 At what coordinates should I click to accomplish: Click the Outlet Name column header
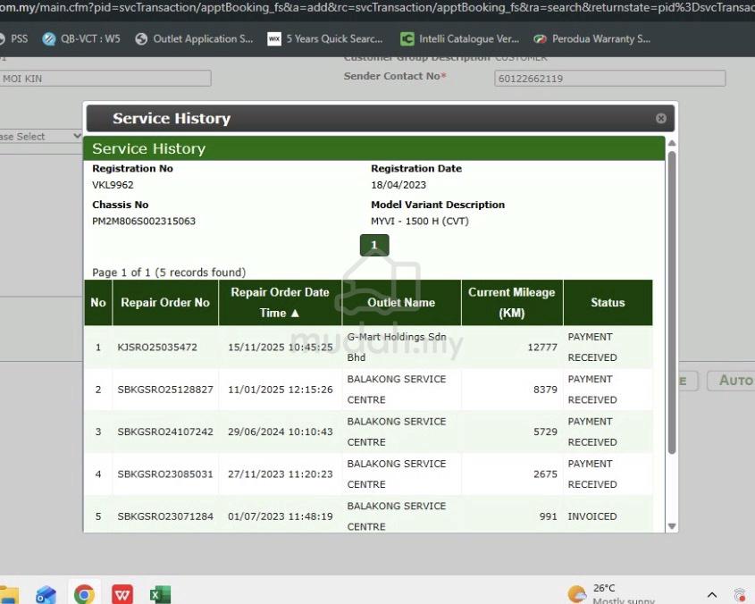401,303
